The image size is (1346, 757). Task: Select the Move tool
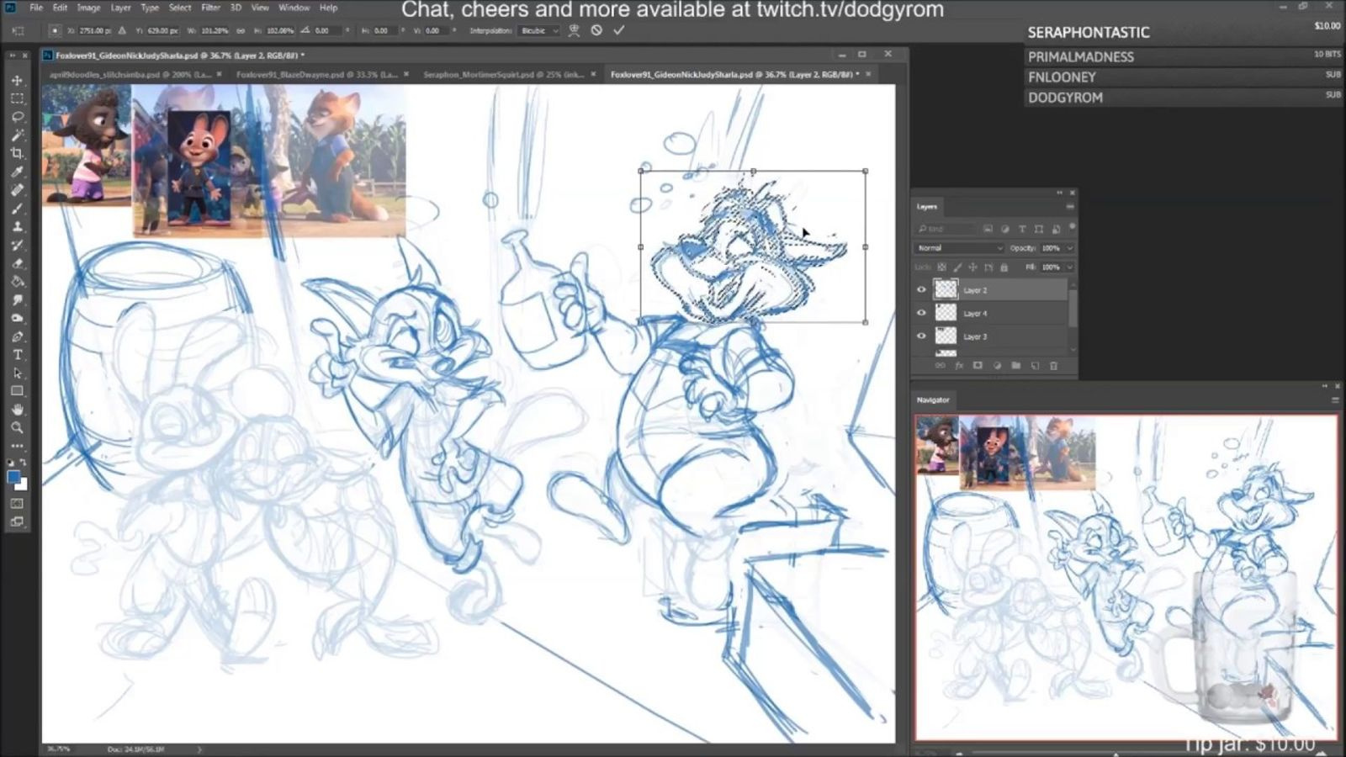17,81
